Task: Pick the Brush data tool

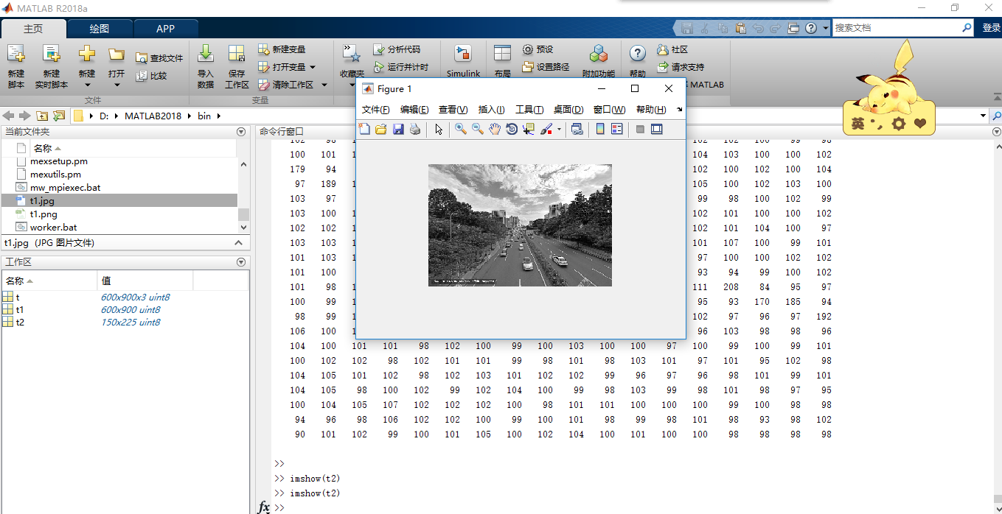Action: pos(546,129)
